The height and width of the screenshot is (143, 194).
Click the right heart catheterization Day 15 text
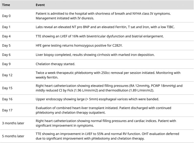point(109,88)
